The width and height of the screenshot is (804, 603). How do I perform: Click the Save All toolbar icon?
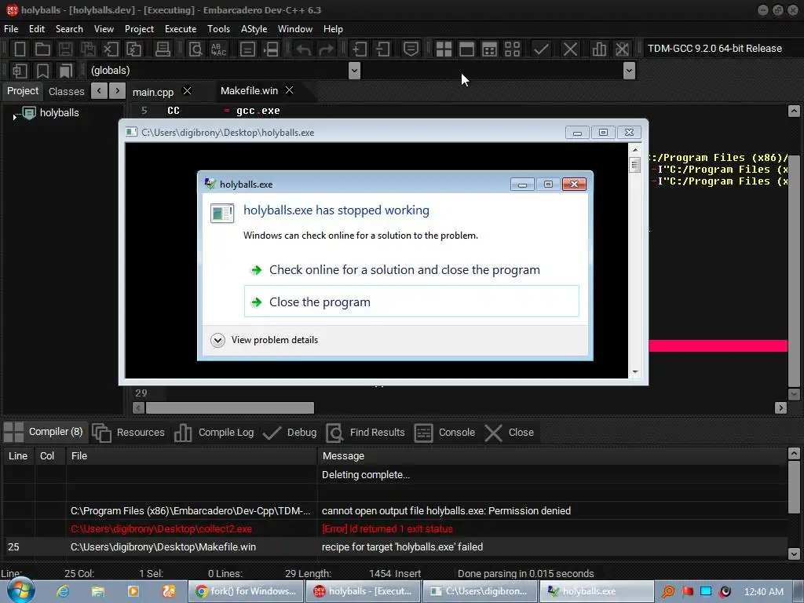(x=88, y=49)
